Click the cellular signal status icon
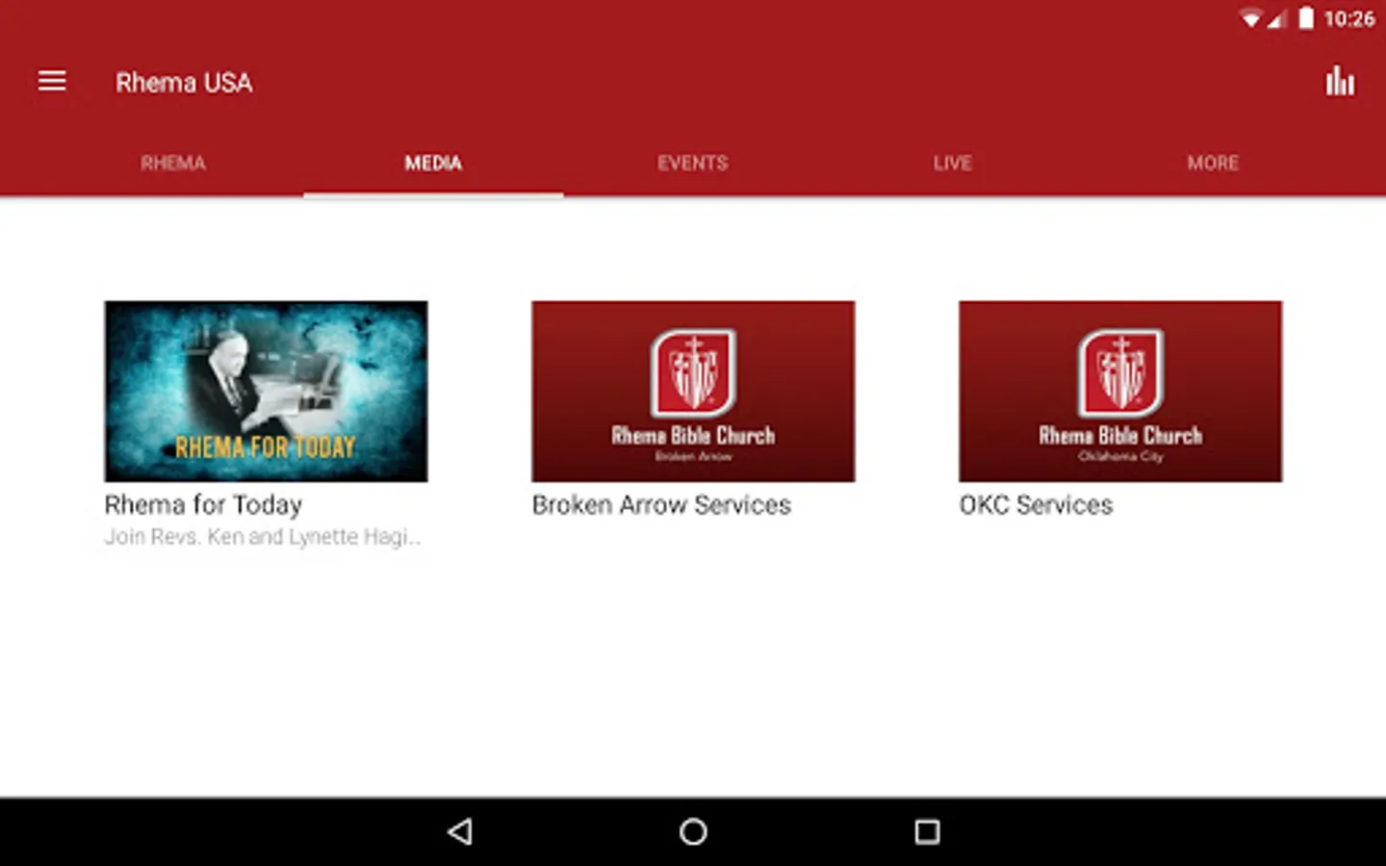Image resolution: width=1386 pixels, height=866 pixels. click(x=1276, y=18)
